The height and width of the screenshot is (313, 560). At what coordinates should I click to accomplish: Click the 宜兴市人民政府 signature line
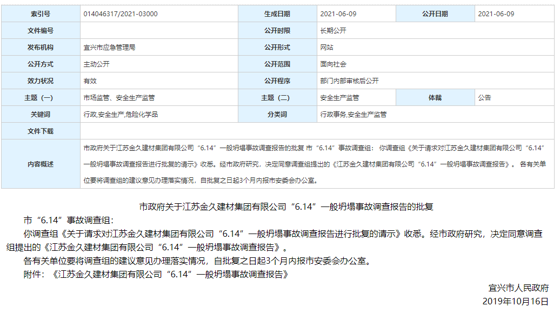518,288
